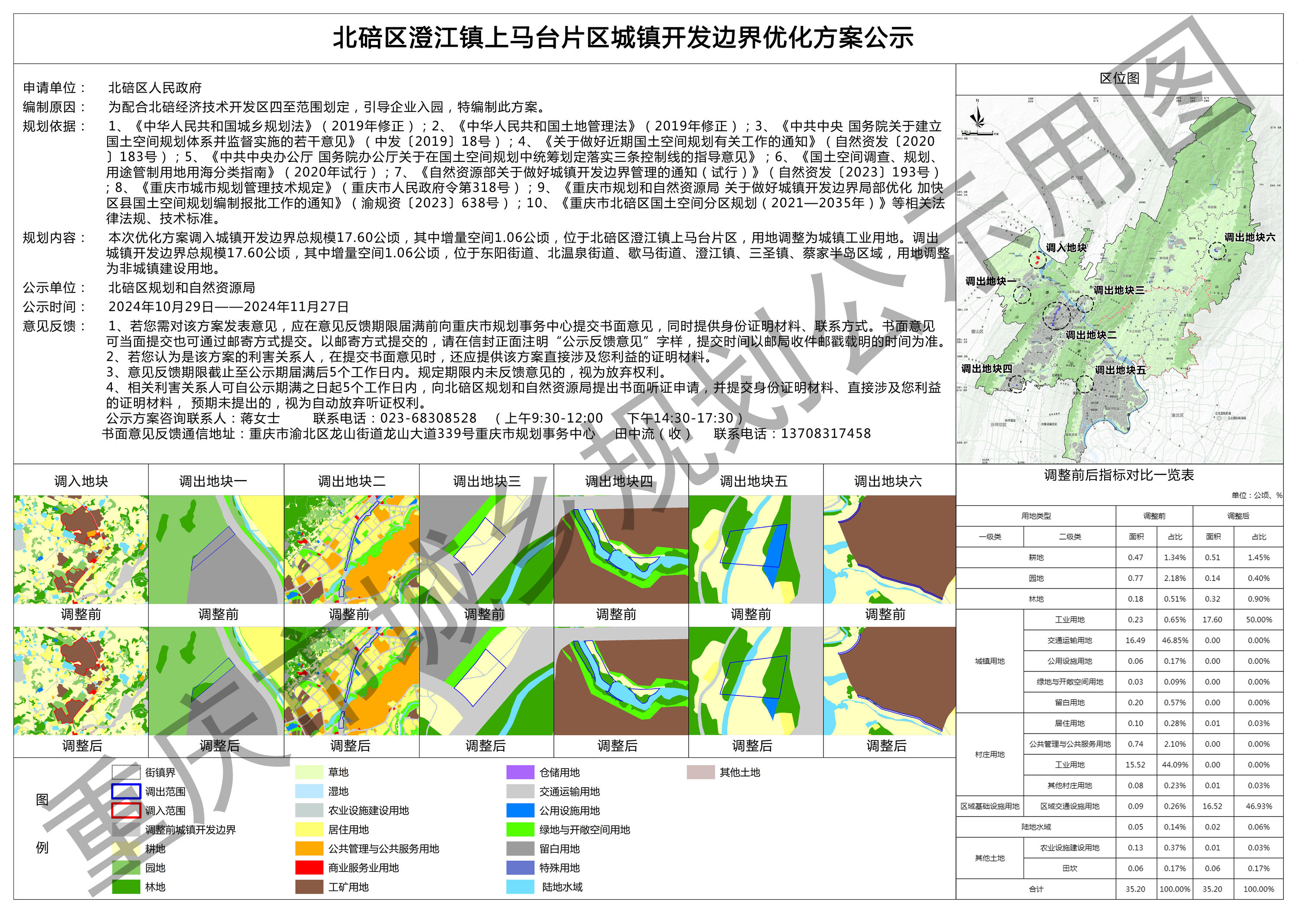Click the phone number 023-68308528

coord(429,418)
